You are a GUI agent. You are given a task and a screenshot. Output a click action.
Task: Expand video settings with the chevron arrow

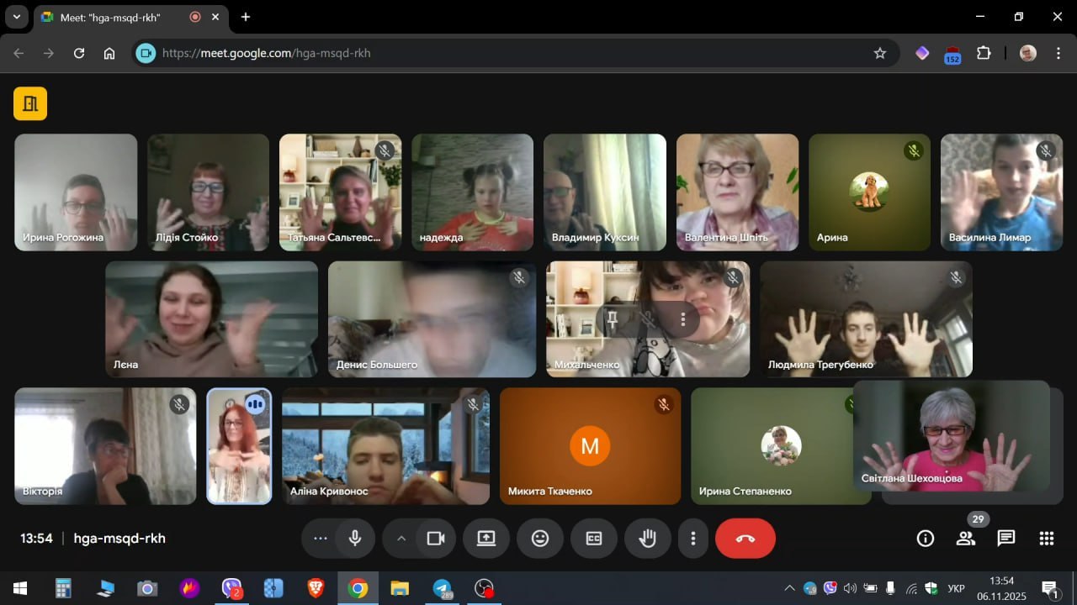(401, 539)
